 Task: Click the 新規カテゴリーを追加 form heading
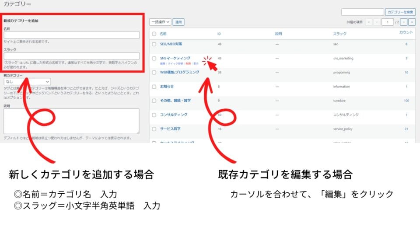click(x=21, y=21)
